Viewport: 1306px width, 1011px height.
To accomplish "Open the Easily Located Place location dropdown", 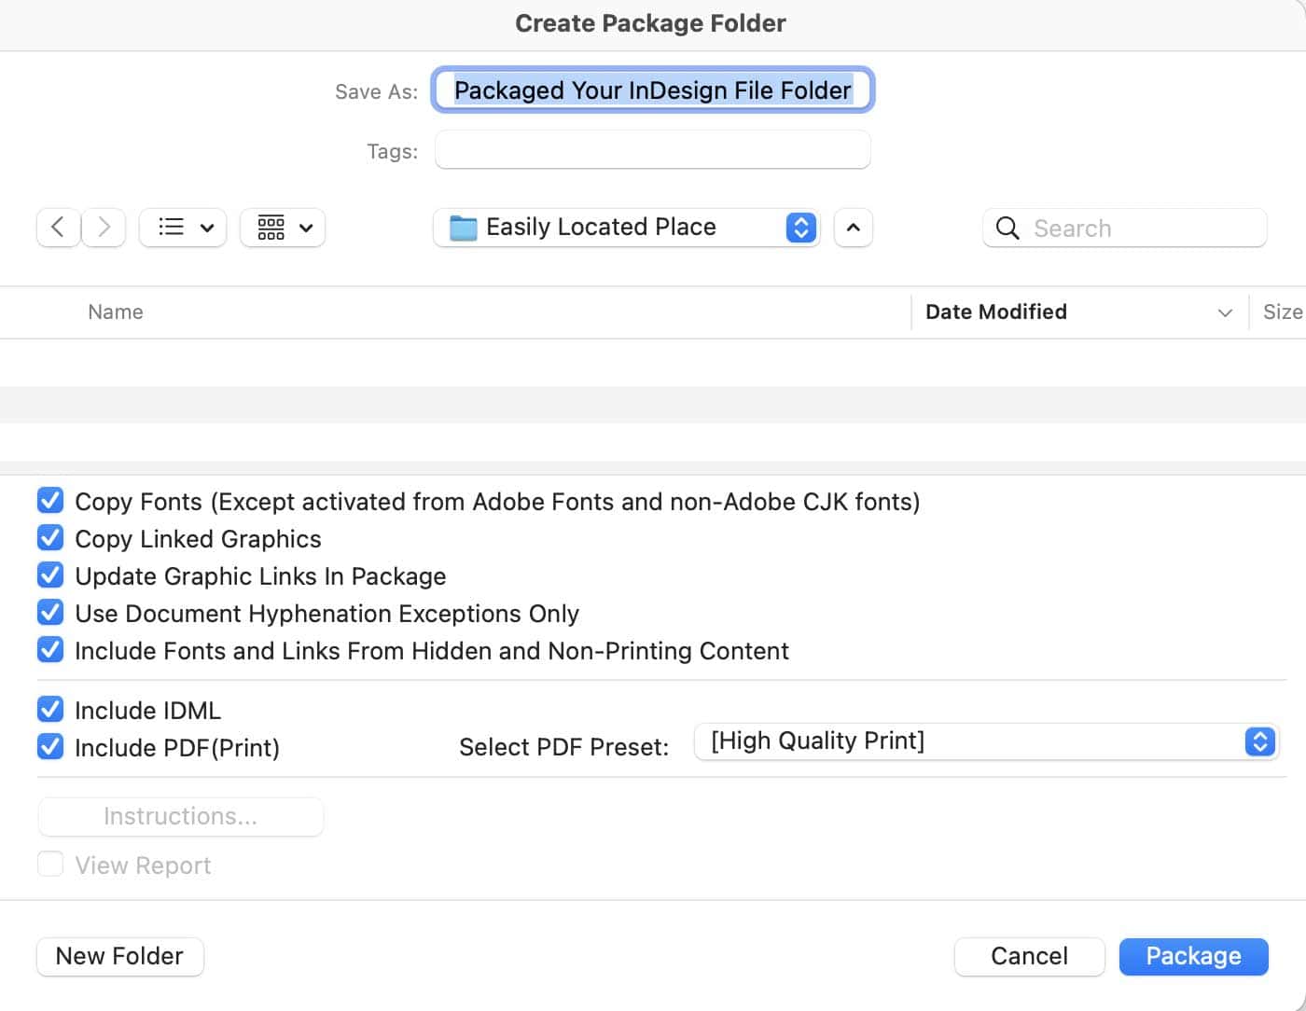I will pos(799,228).
